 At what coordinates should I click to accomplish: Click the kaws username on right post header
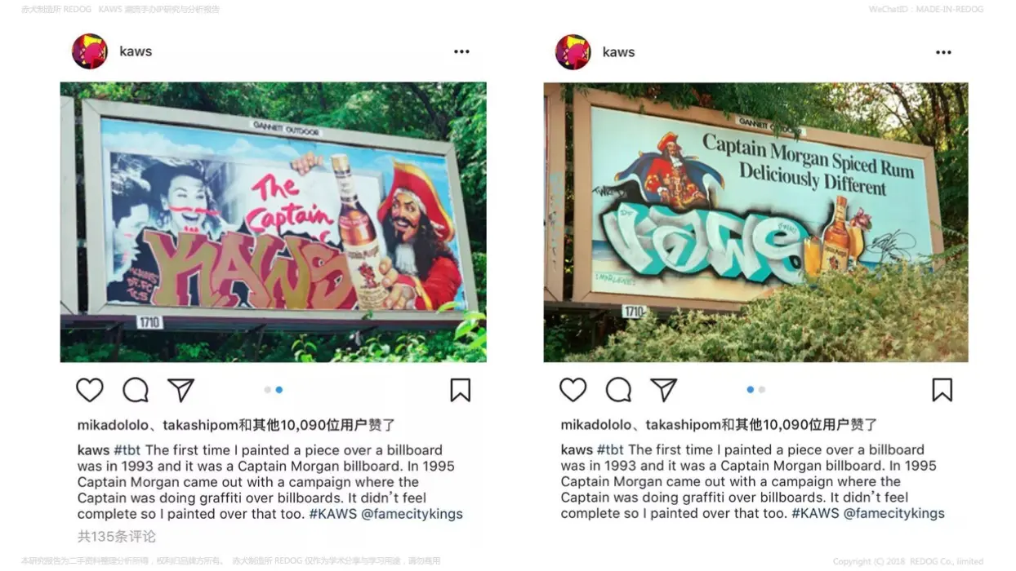(x=618, y=52)
